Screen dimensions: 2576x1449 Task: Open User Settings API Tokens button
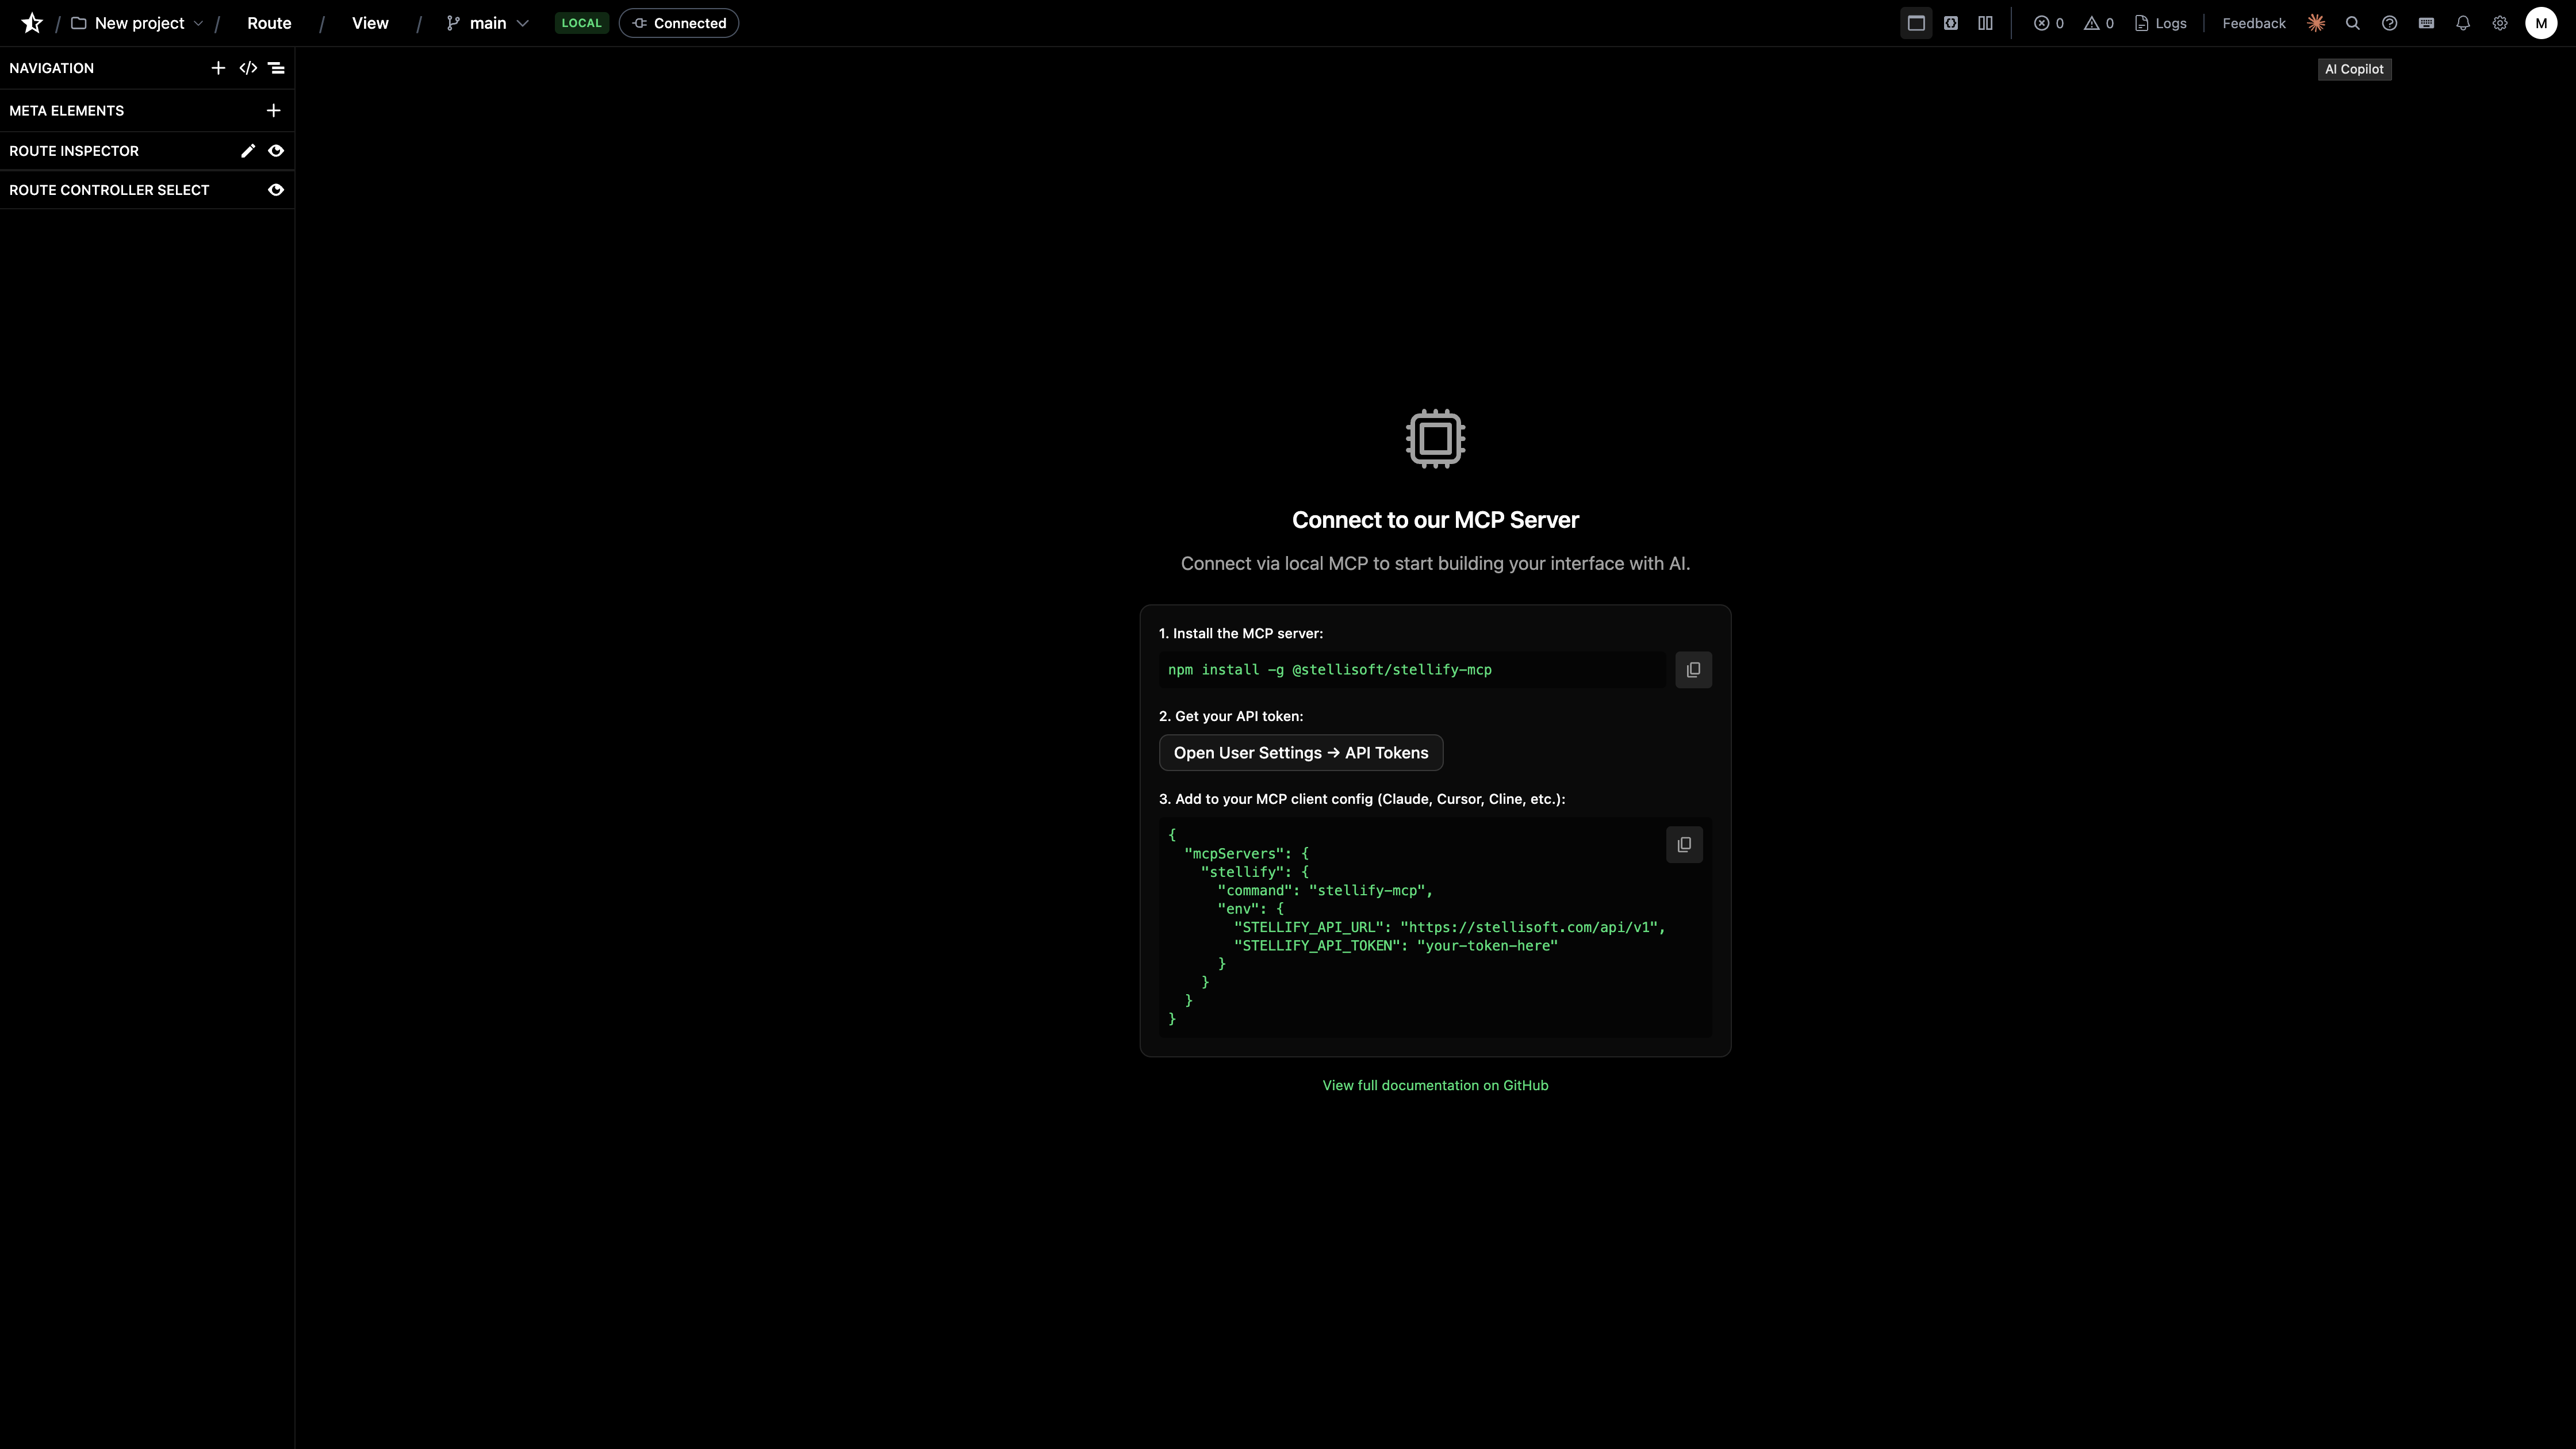[x=1300, y=752]
